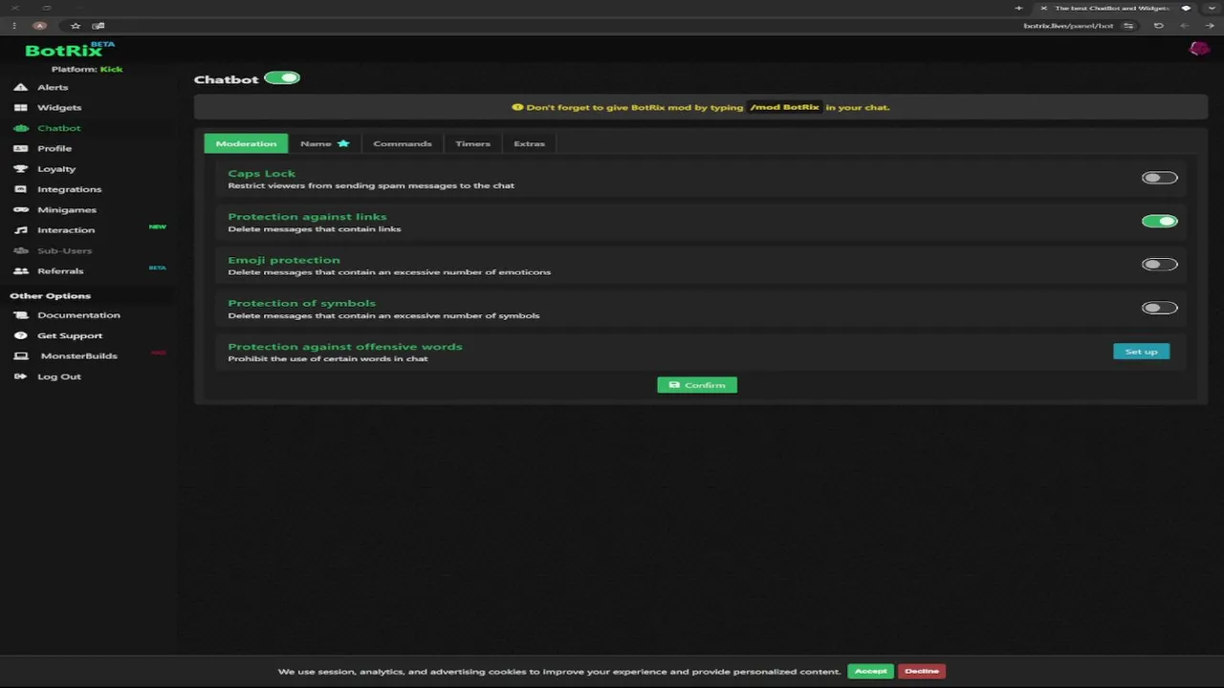The width and height of the screenshot is (1224, 688).
Task: Open the Widgets sidebar link
Action: pos(59,108)
